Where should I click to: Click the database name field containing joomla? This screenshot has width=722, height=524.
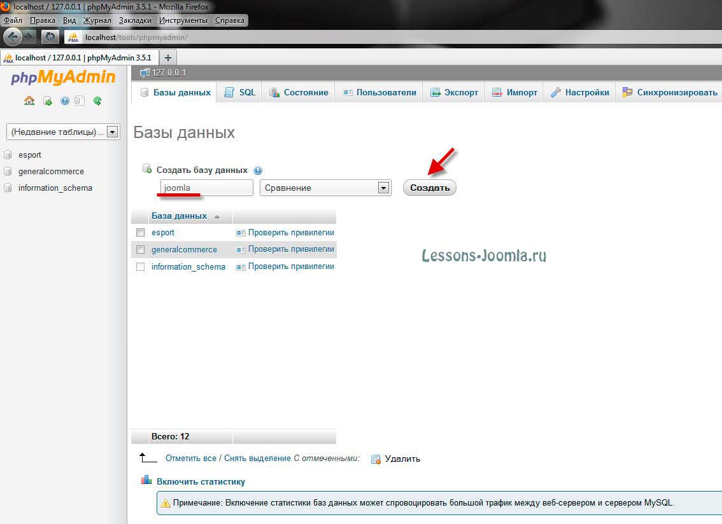coord(207,188)
